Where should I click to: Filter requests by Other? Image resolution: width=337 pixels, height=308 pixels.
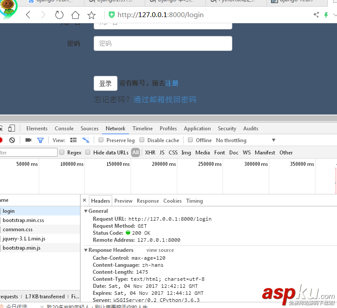click(286, 152)
